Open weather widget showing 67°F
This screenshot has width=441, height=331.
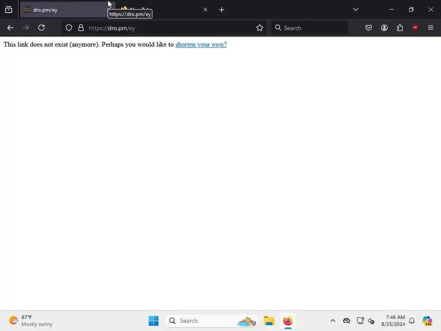point(31,321)
